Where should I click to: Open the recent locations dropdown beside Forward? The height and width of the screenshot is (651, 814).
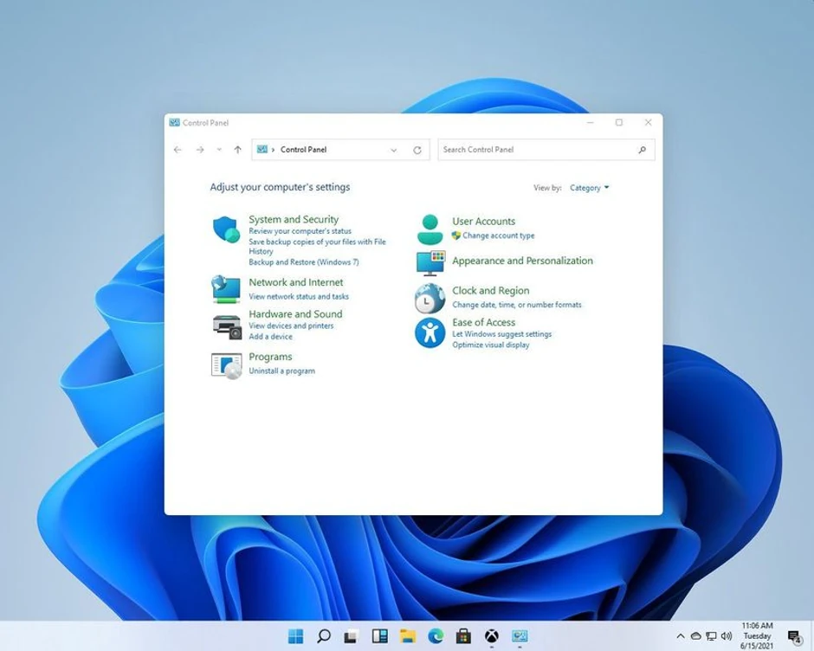click(x=219, y=150)
